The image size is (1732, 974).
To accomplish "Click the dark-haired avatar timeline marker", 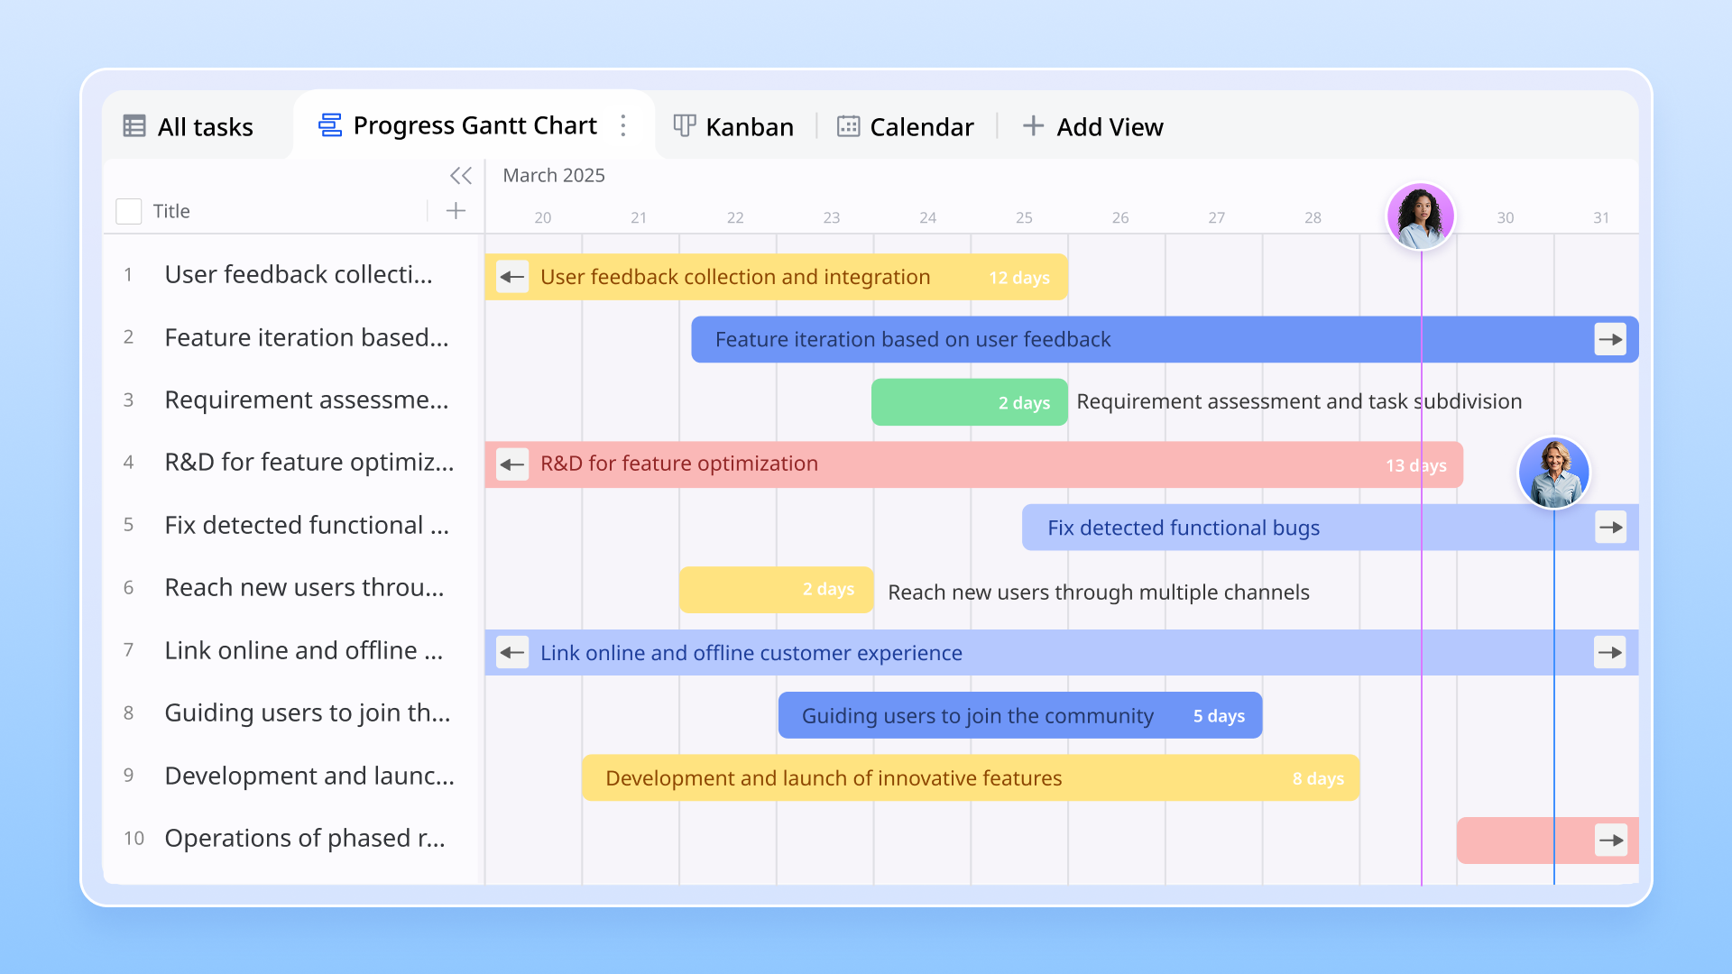I will [x=1421, y=216].
